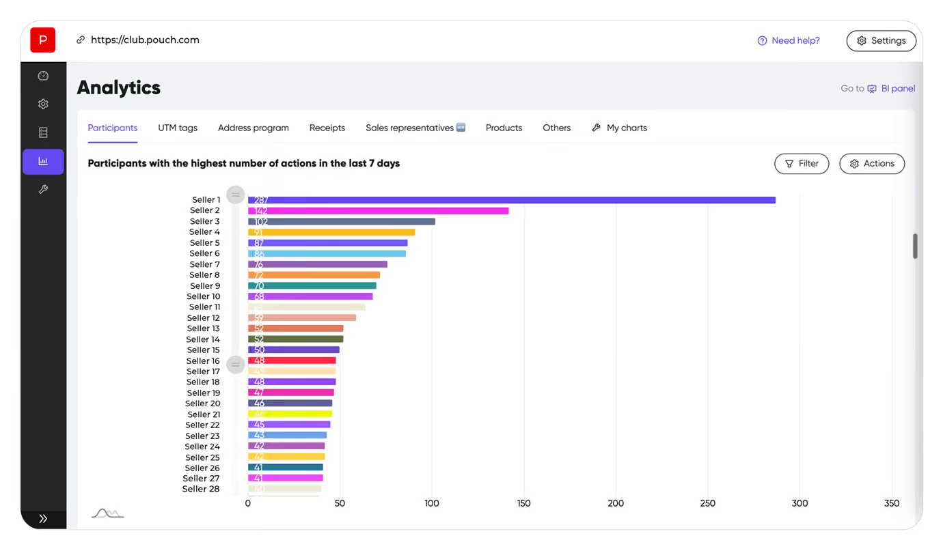Viewport: 943px width, 553px height.
Task: Expand the sidebar with double chevron
Action: pyautogui.click(x=43, y=519)
